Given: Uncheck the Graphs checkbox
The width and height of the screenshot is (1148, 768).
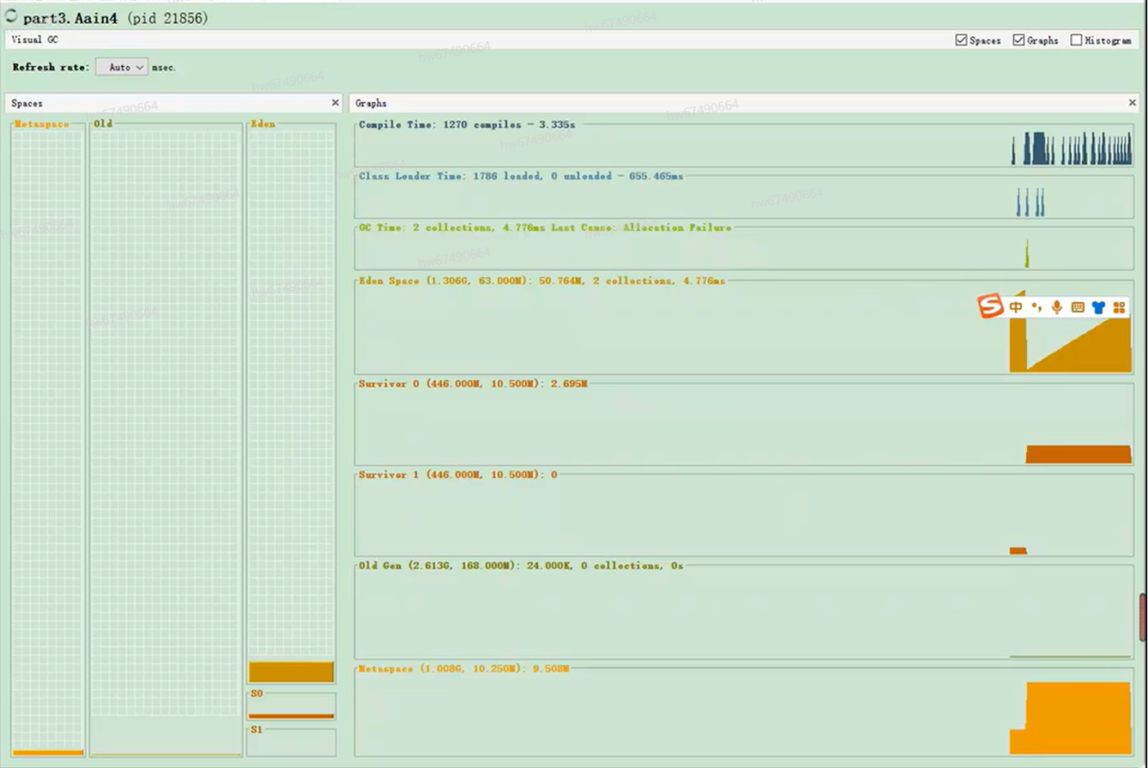Looking at the screenshot, I should [x=1018, y=40].
